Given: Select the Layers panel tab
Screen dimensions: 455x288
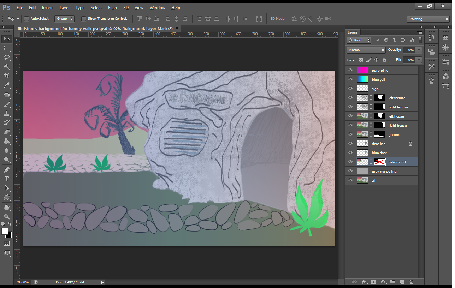Looking at the screenshot, I should pos(353,32).
